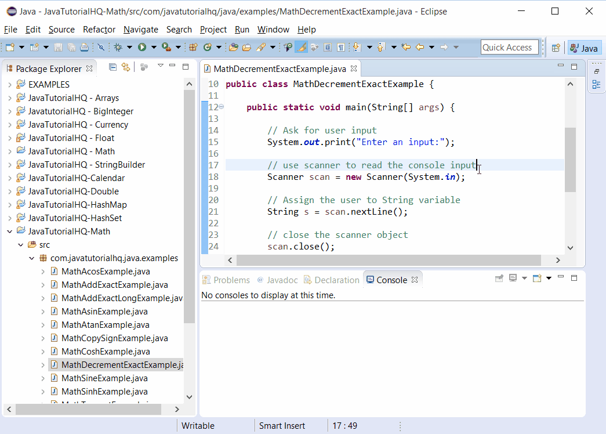Switch to the Problems tab
The height and width of the screenshot is (434, 606).
coord(227,280)
